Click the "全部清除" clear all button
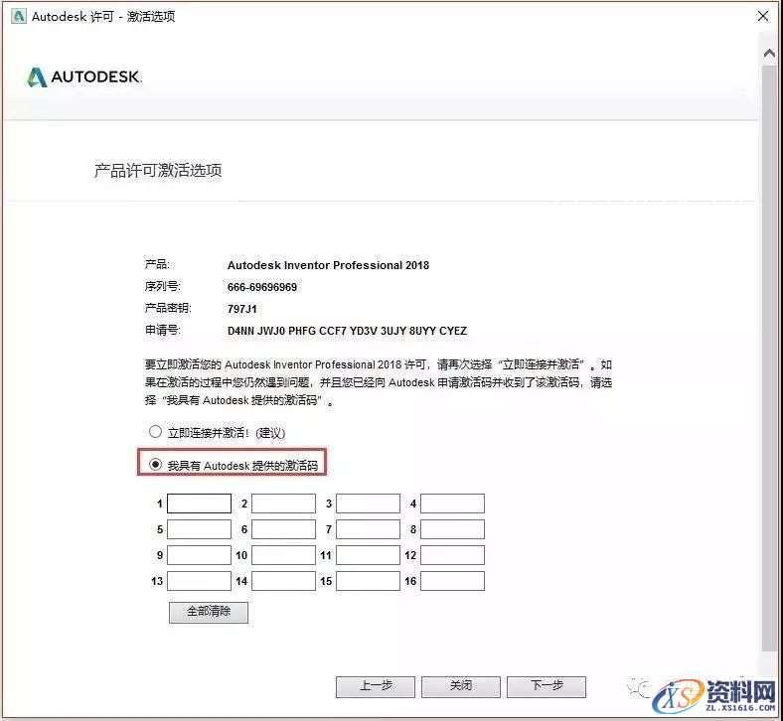783x721 pixels. tap(209, 612)
